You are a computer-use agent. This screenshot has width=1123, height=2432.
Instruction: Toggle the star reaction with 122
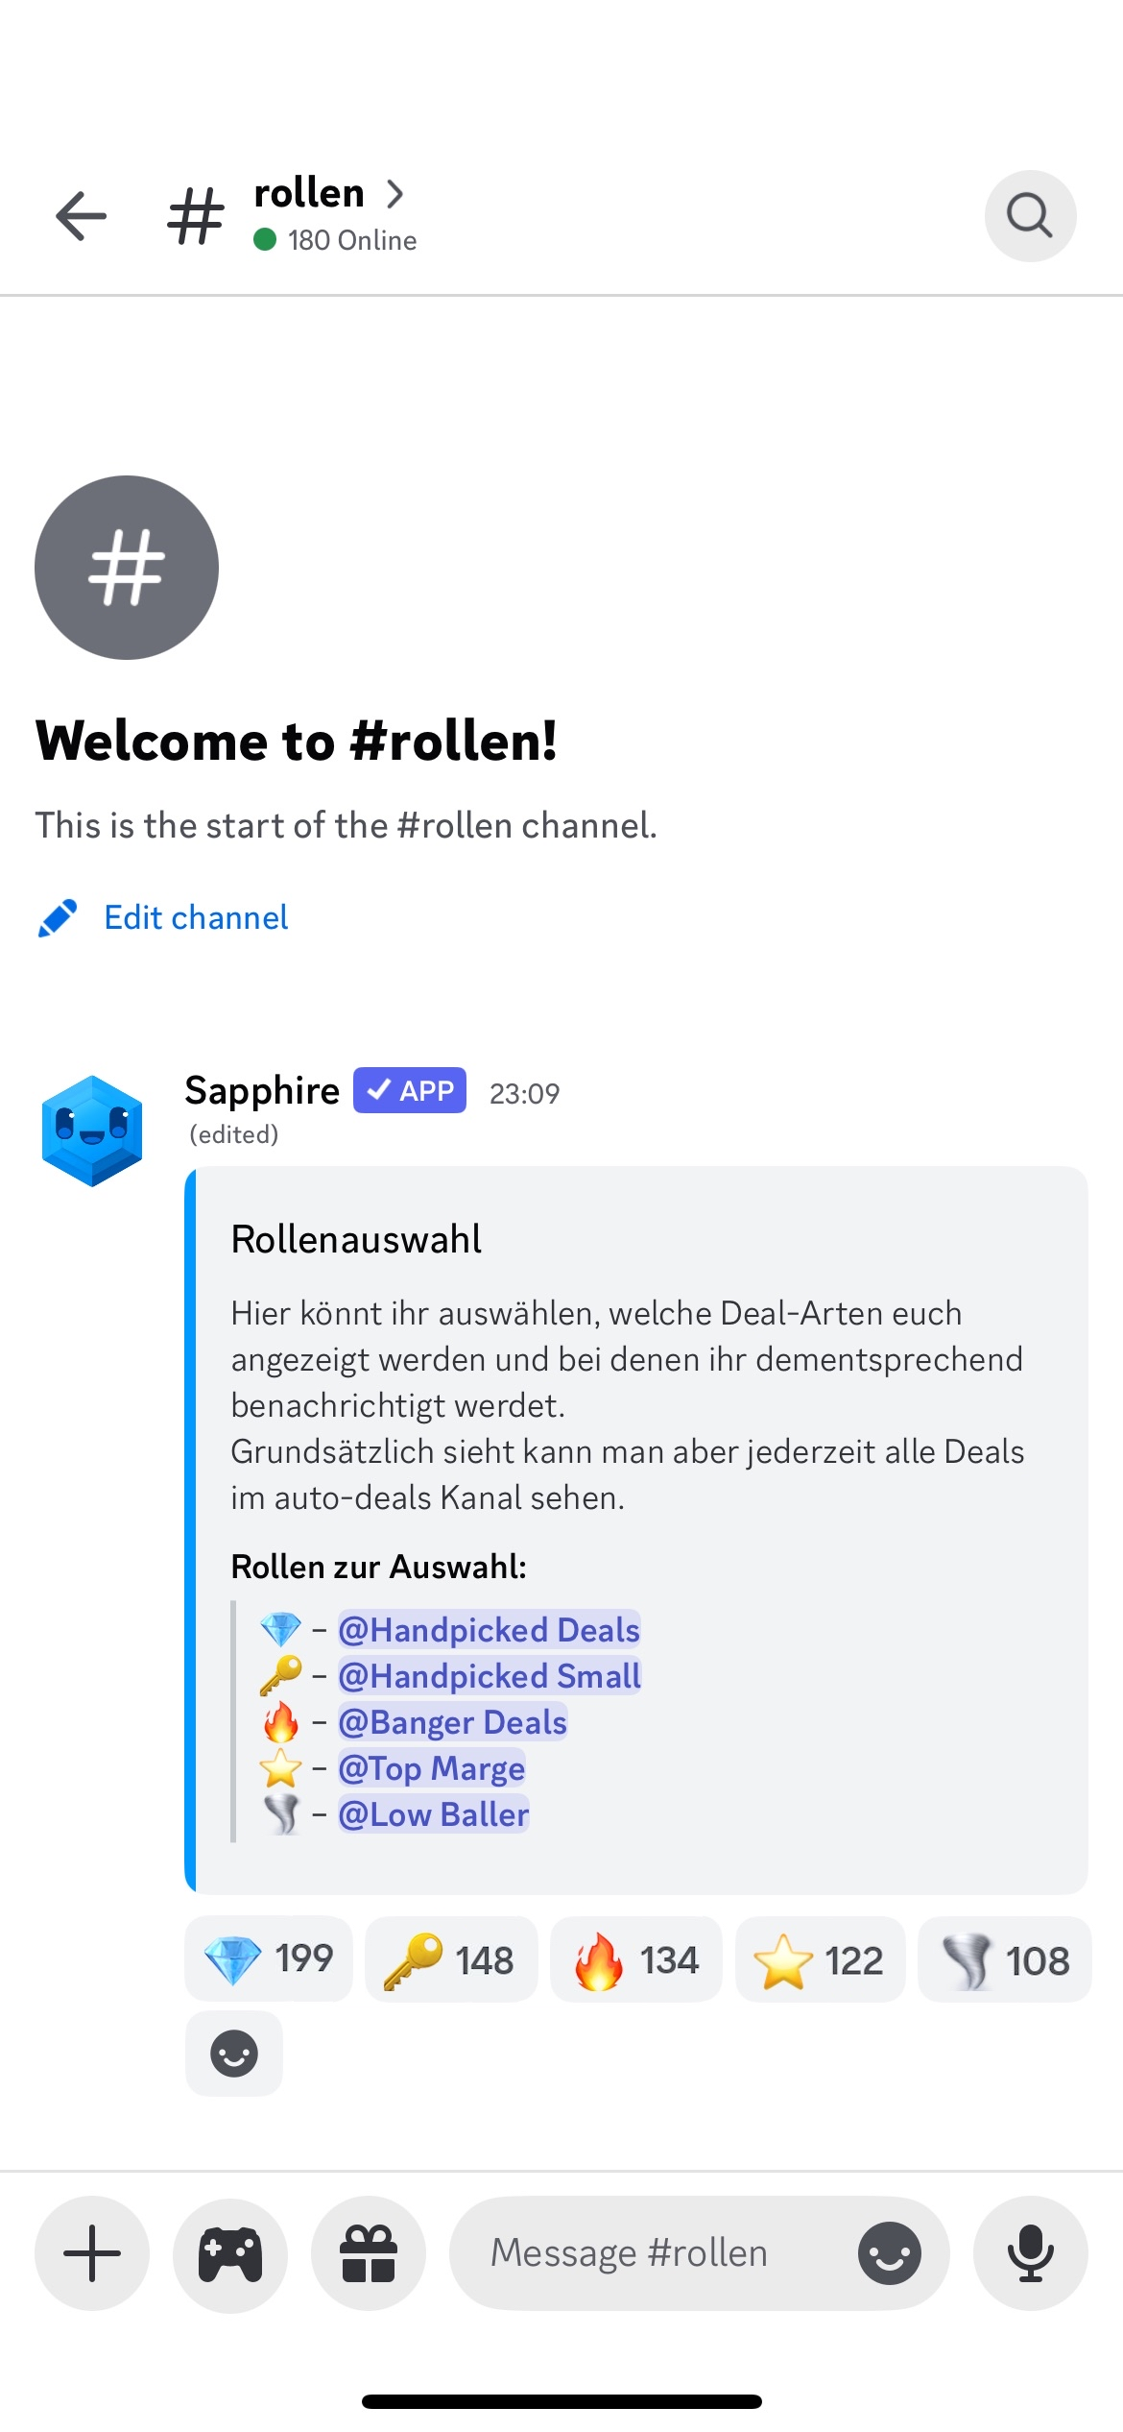(x=820, y=1958)
